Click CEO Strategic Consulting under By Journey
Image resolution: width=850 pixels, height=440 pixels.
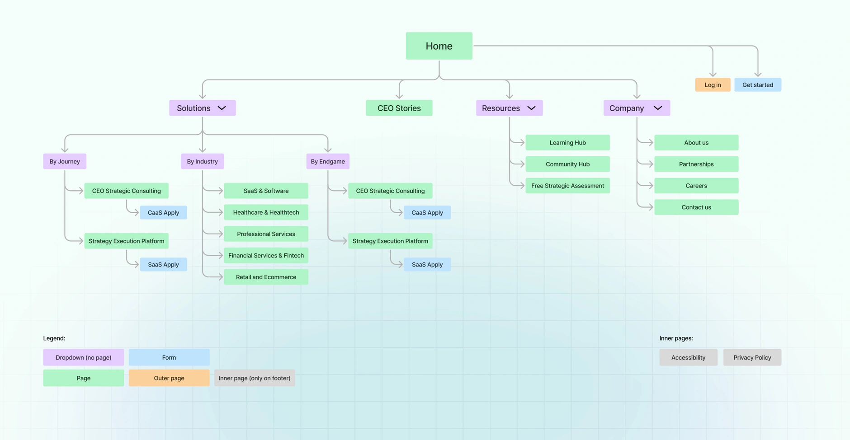pos(127,191)
